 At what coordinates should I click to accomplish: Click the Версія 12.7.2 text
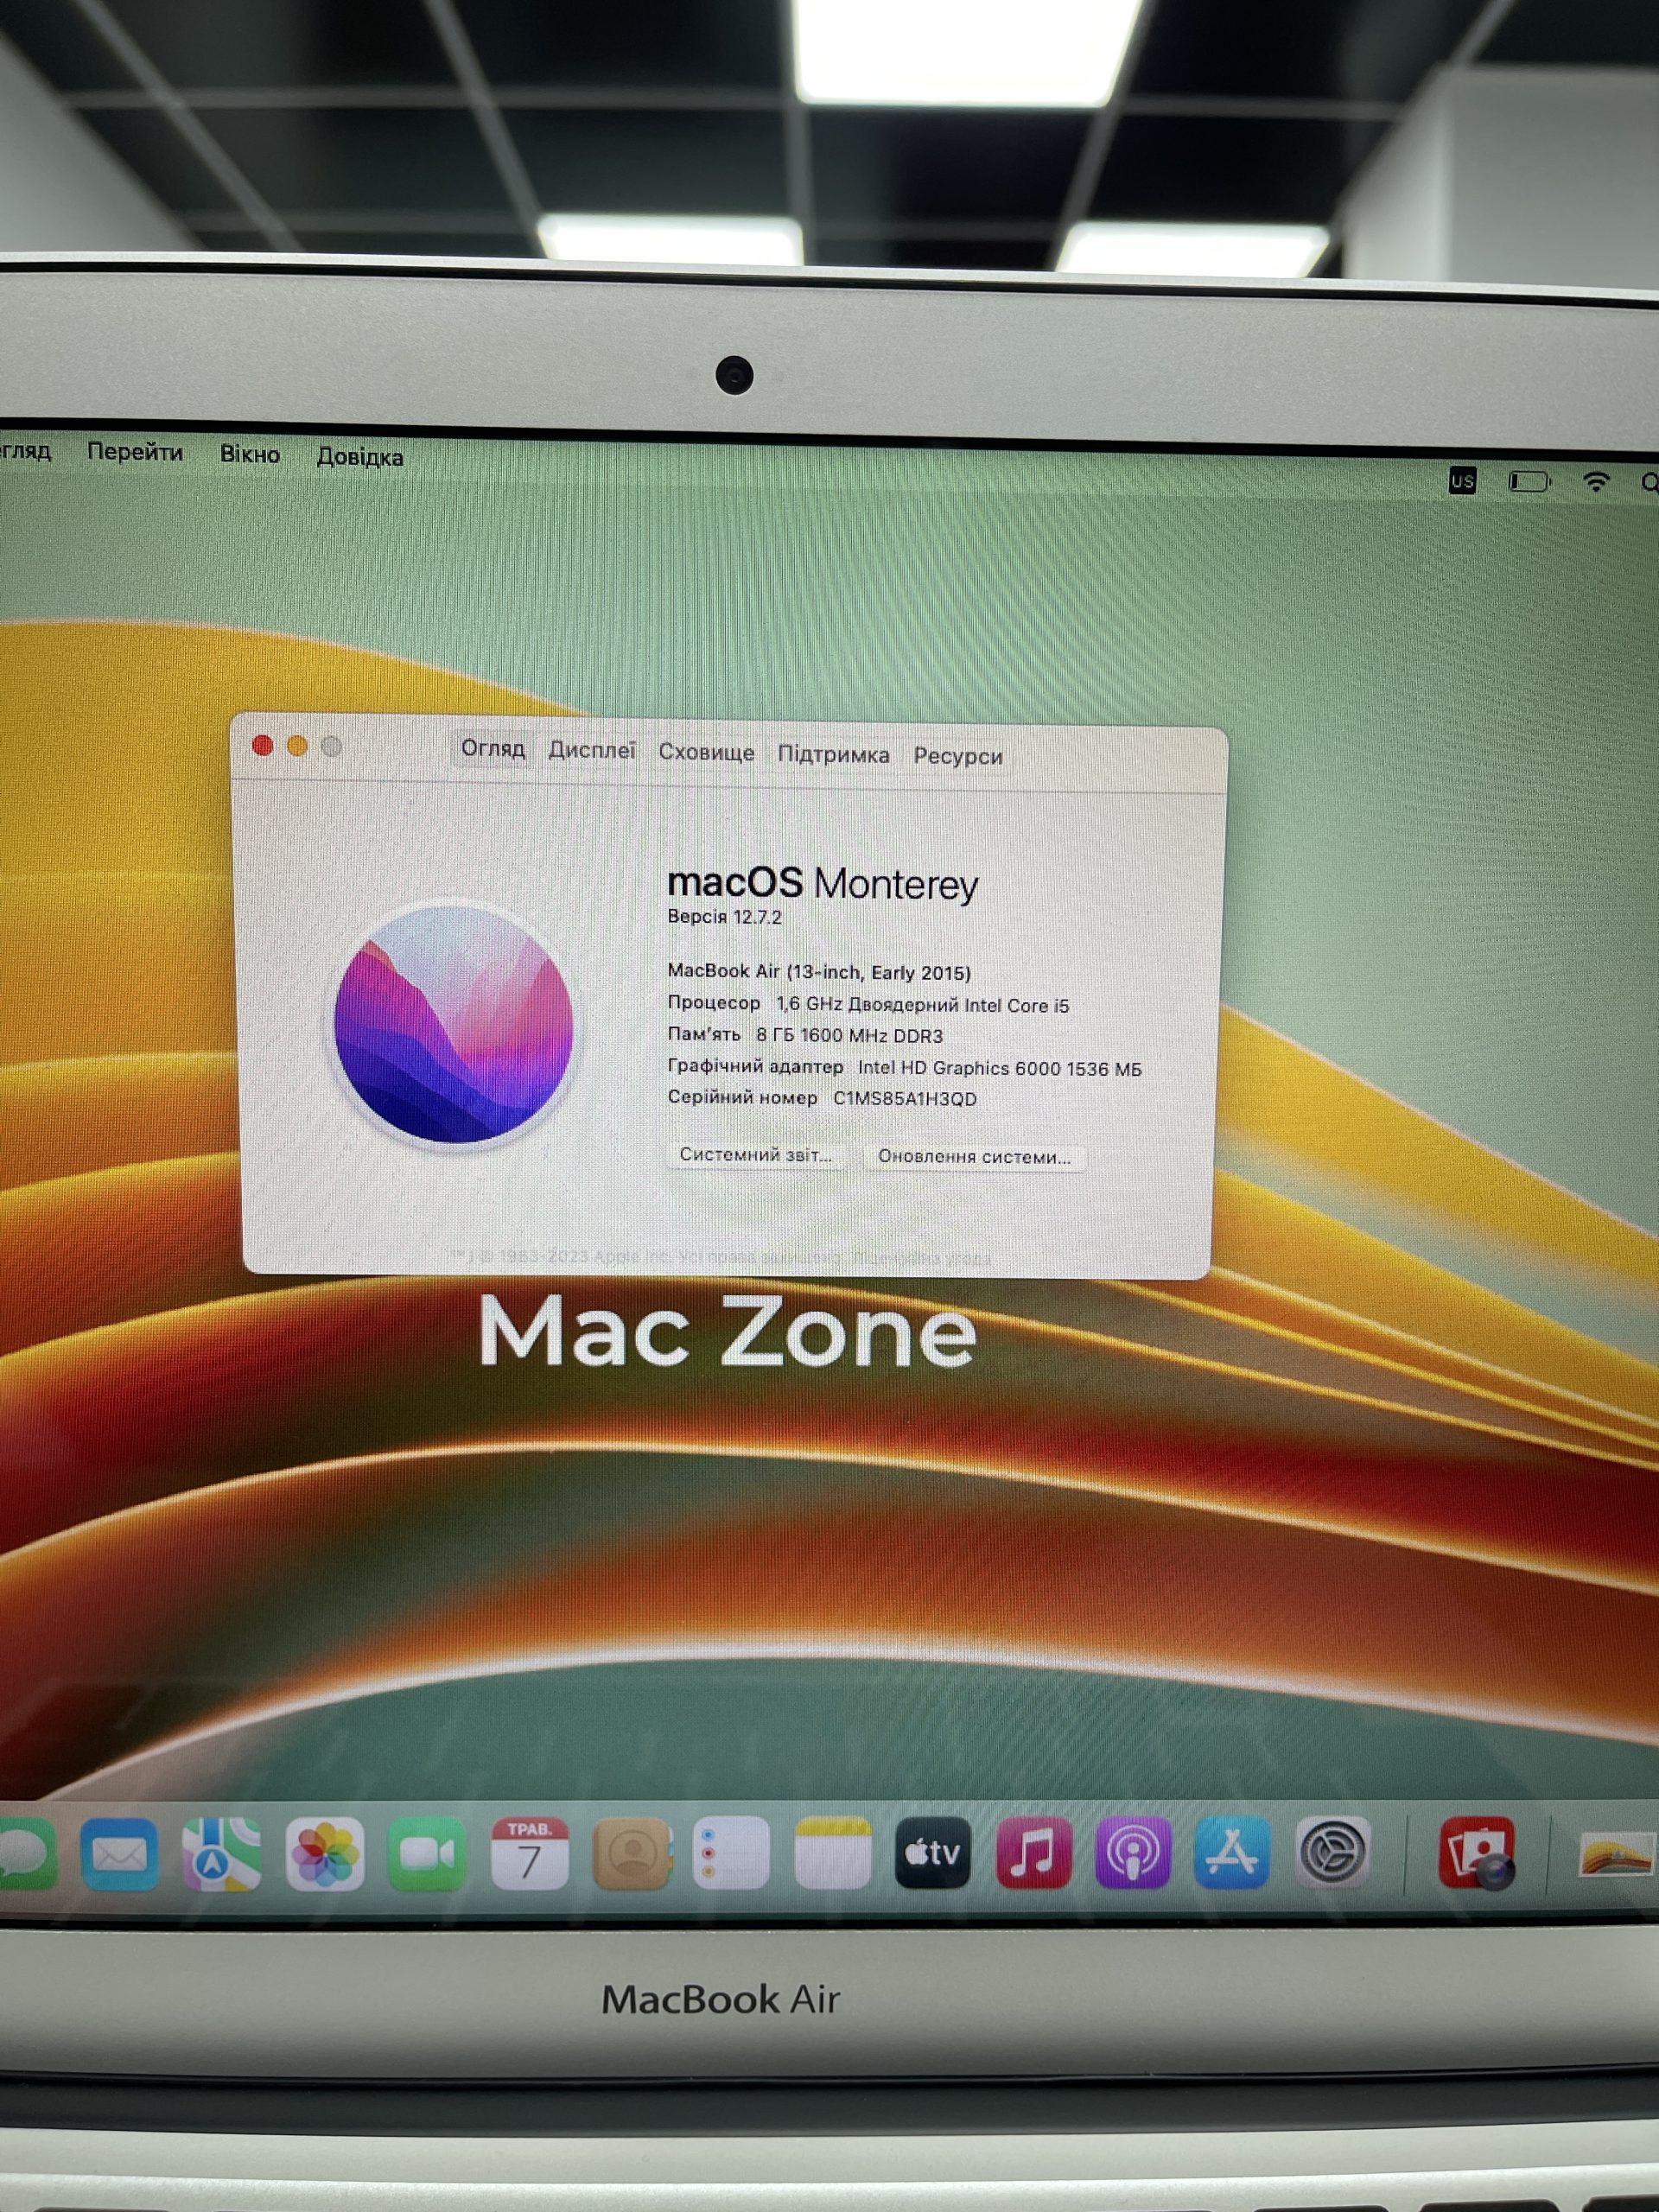[725, 916]
